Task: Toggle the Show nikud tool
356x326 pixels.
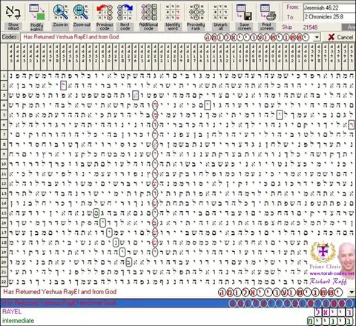Action: pyautogui.click(x=13, y=16)
